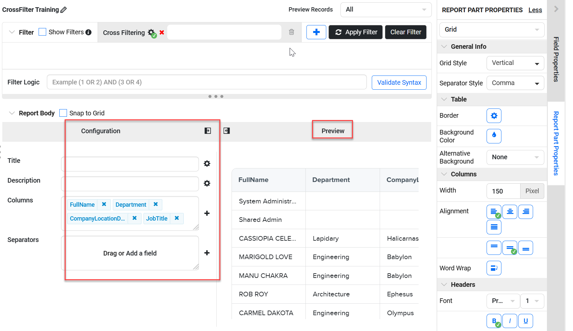Image resolution: width=573 pixels, height=331 pixels.
Task: Add a column with plus icon
Action: point(207,213)
